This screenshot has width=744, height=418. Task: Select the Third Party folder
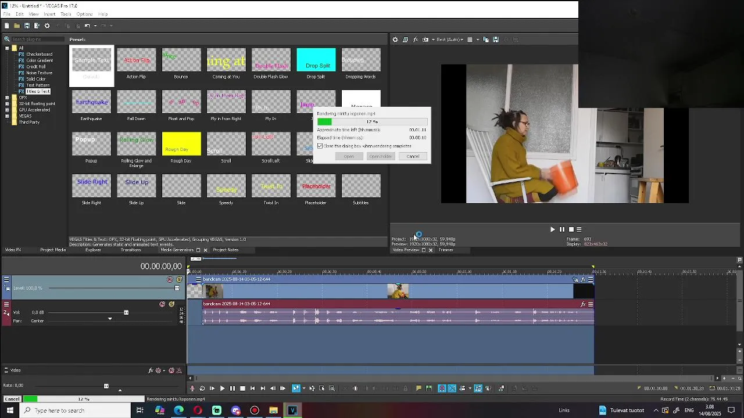pos(29,122)
